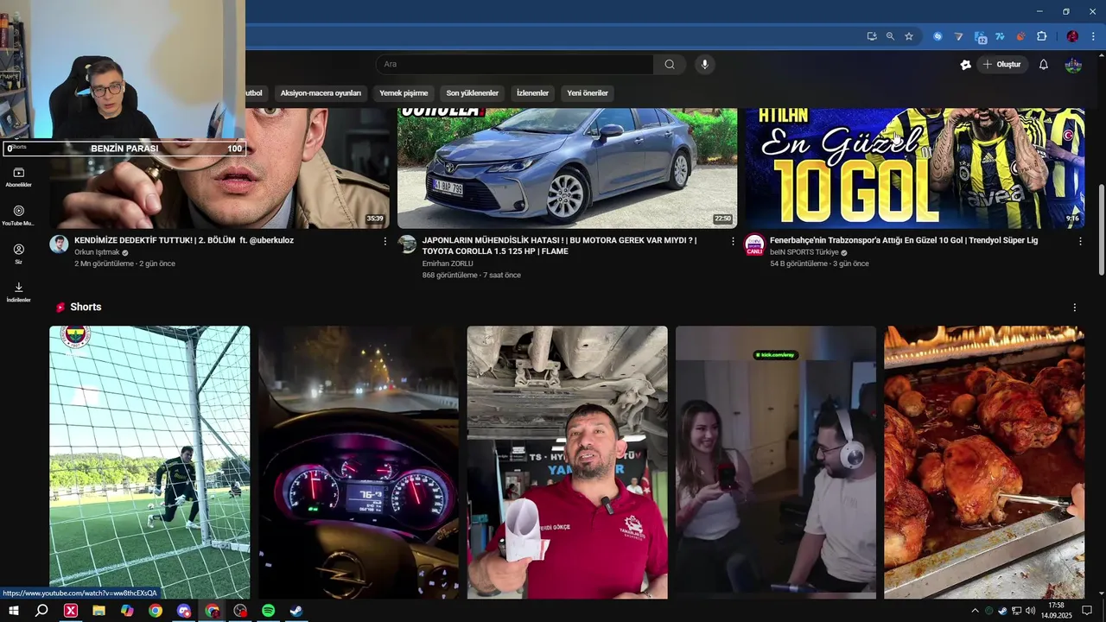
Task: Click Orkun Işıtmak channel avatar
Action: [x=59, y=244]
